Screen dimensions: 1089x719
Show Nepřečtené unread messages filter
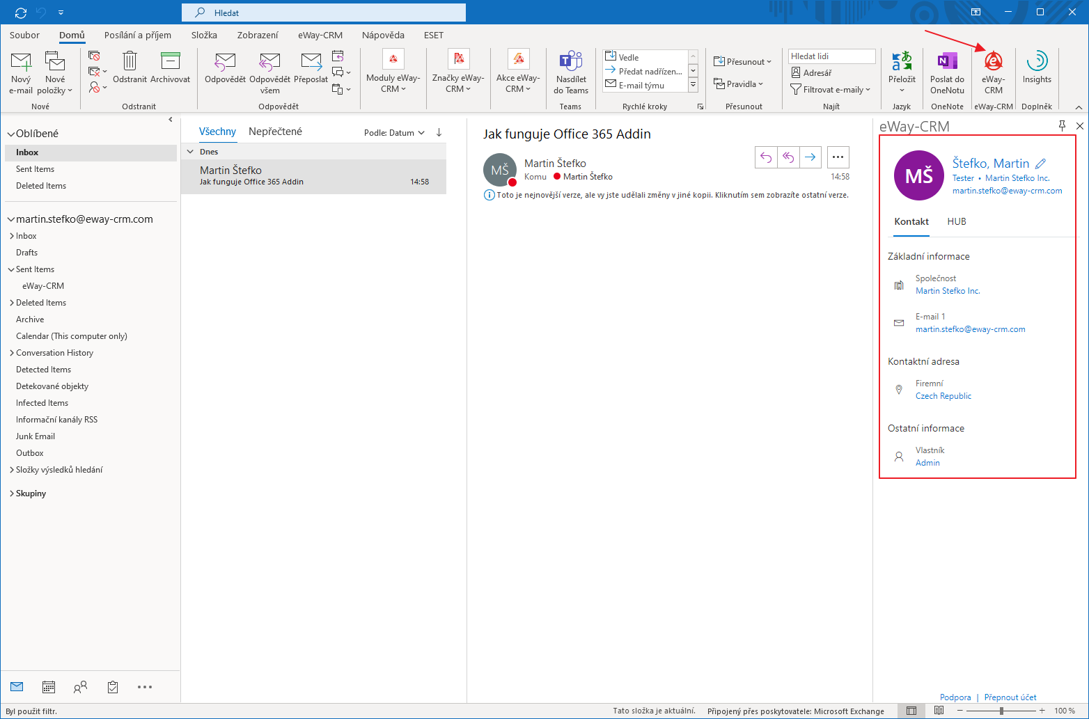point(275,132)
